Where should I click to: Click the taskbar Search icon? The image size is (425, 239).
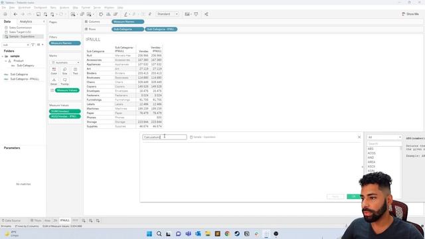[159, 234]
